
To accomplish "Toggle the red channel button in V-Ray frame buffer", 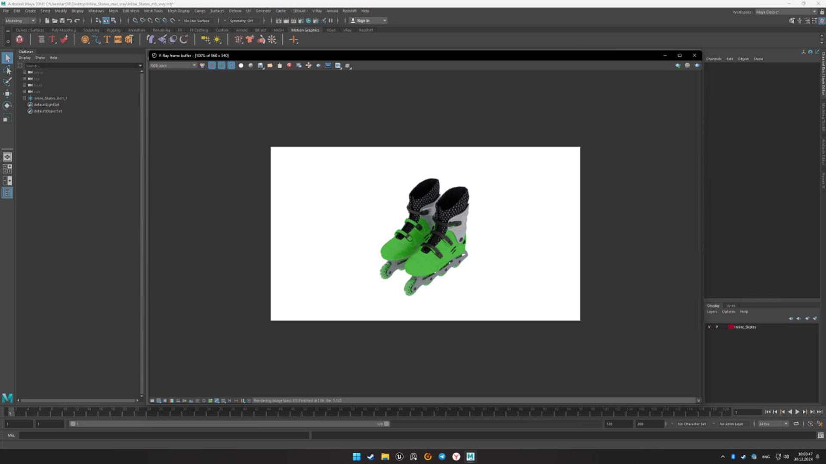I will pos(212,66).
